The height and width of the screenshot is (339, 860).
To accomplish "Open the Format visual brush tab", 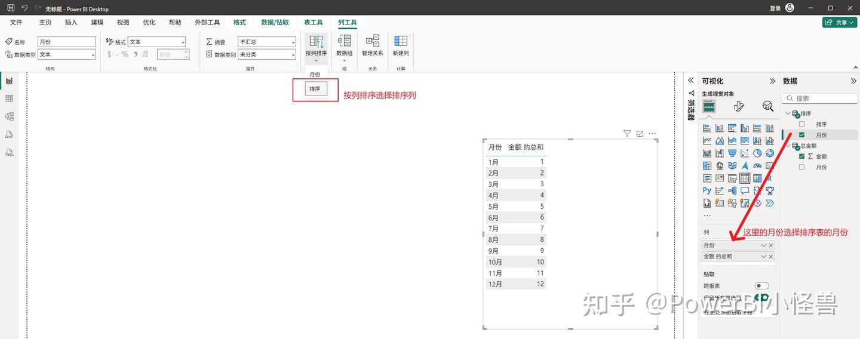I will pos(739,106).
